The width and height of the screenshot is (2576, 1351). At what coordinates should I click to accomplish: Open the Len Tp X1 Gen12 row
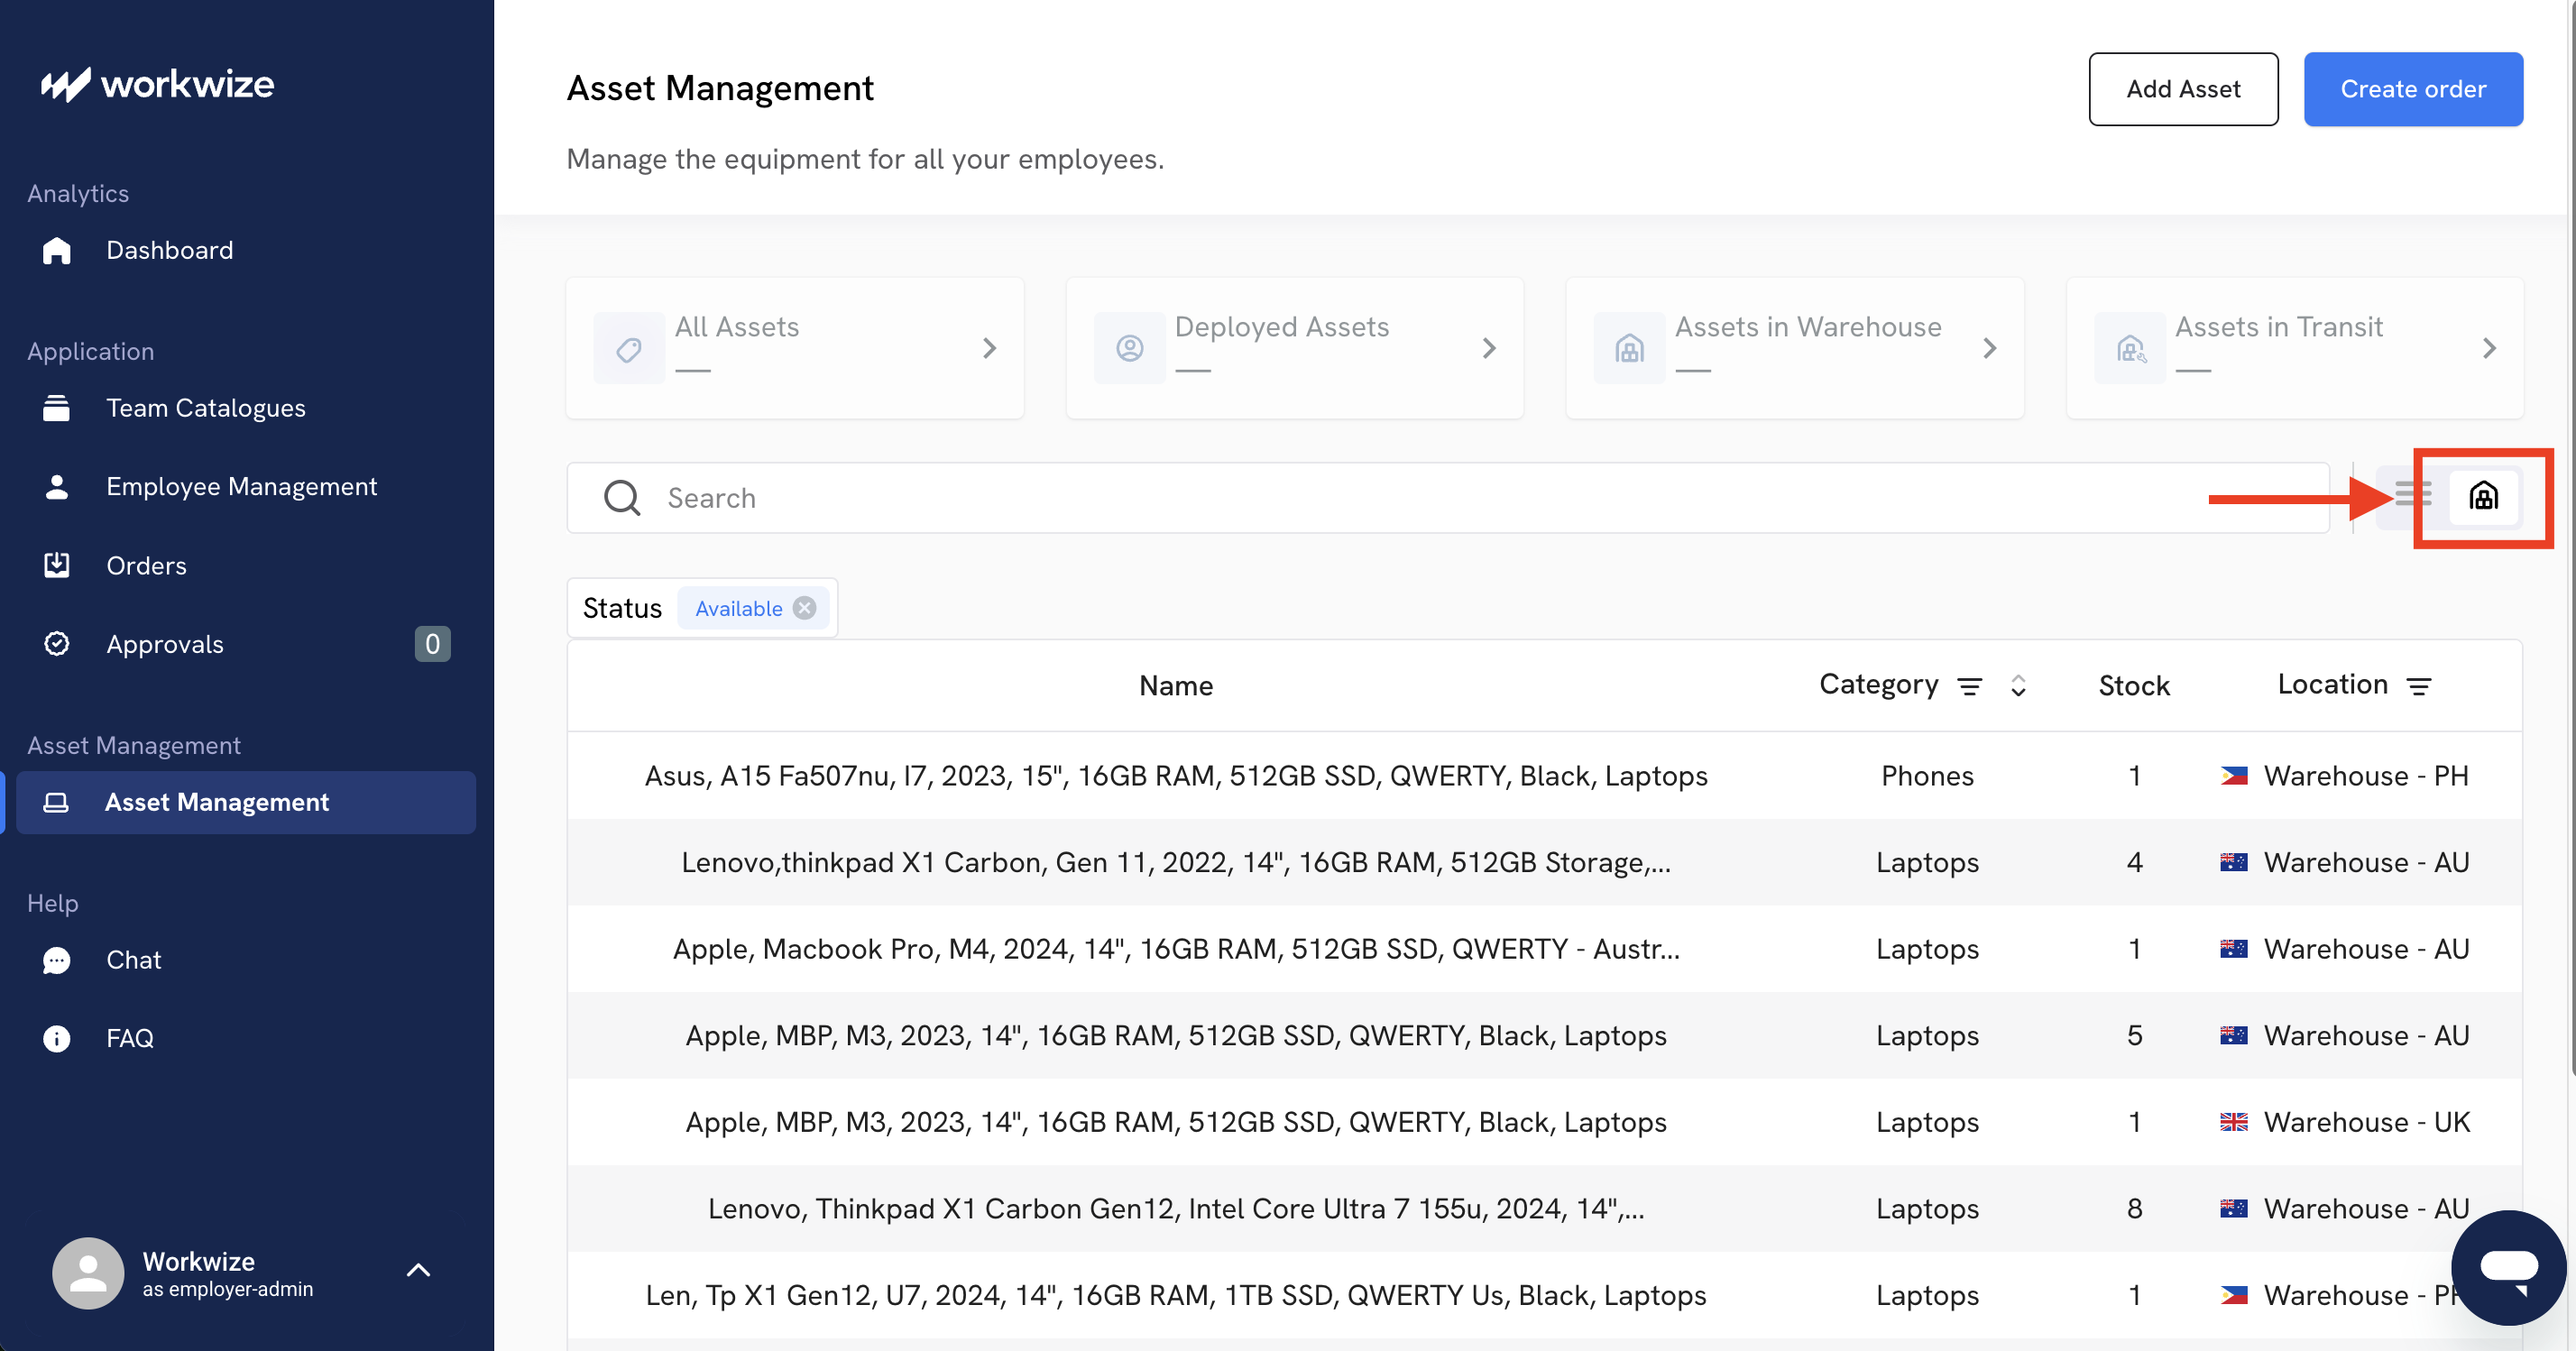pyautogui.click(x=1545, y=1295)
